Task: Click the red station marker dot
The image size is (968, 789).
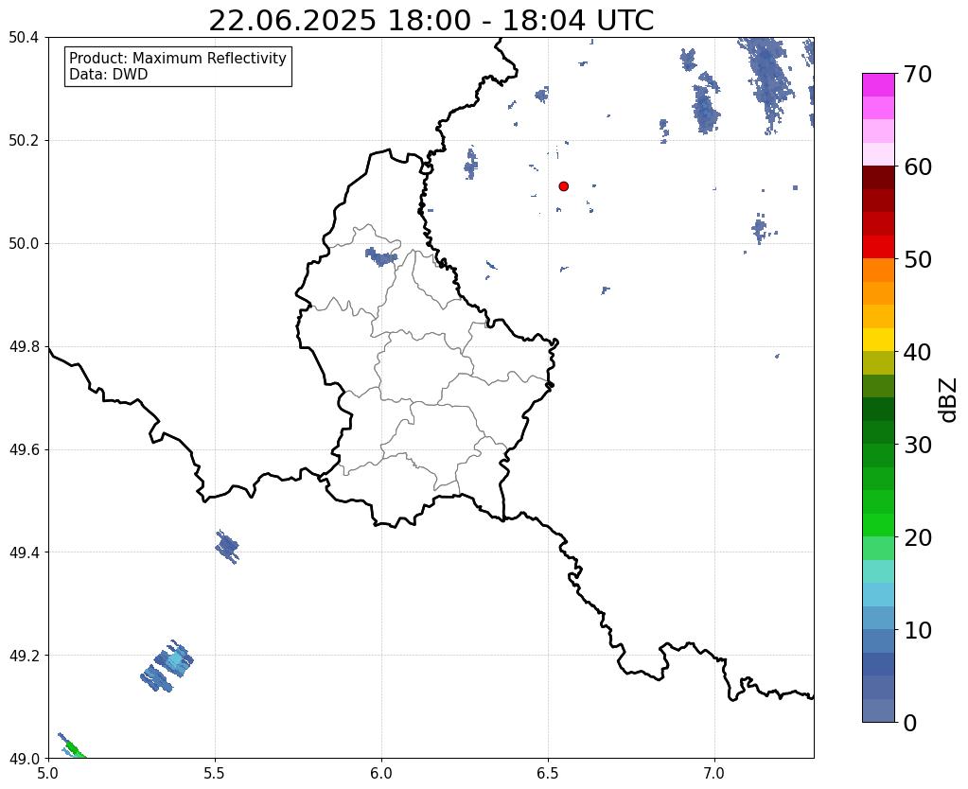Action: point(563,185)
